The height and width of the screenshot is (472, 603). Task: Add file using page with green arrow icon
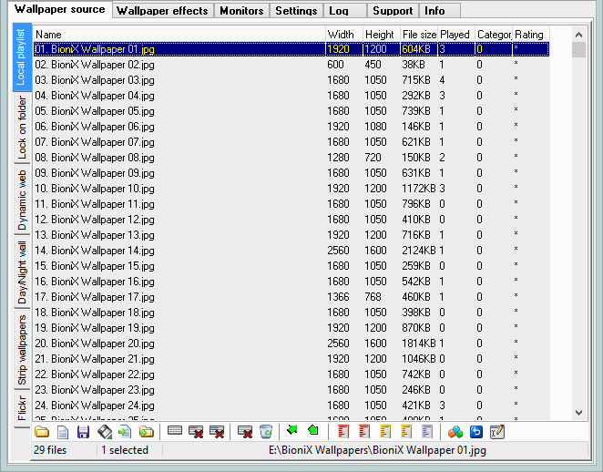coord(125,432)
